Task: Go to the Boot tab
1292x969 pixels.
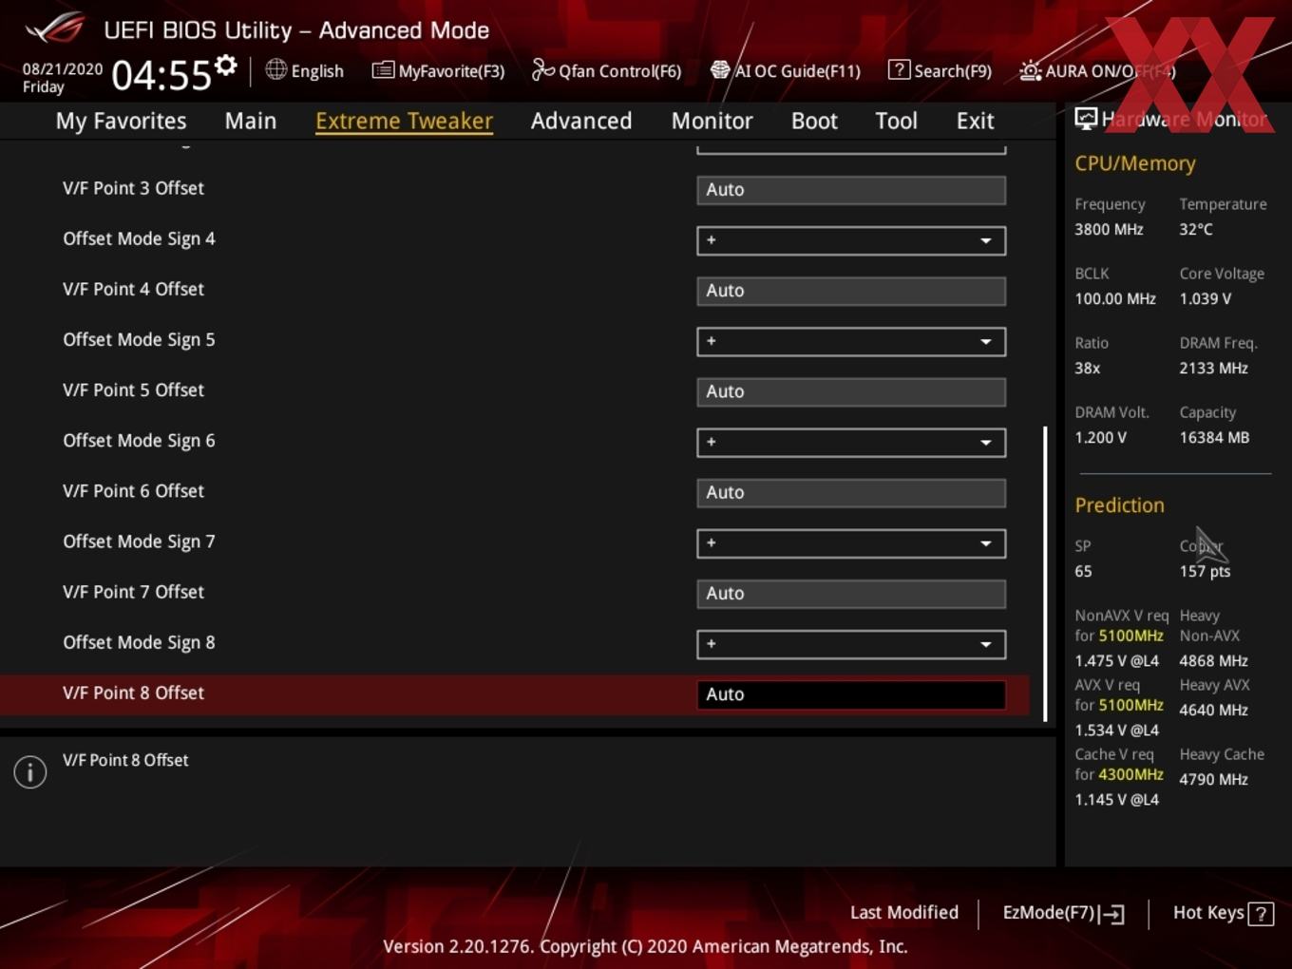Action: tap(814, 121)
